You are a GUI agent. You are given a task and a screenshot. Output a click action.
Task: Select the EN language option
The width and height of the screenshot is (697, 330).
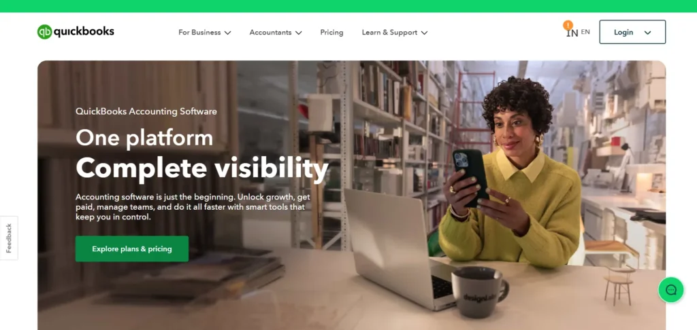tap(585, 32)
